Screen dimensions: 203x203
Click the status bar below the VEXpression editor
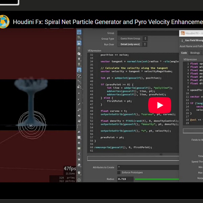[133, 158]
